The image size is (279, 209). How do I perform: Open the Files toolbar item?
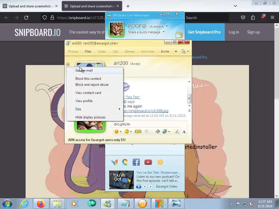[x=88, y=51]
